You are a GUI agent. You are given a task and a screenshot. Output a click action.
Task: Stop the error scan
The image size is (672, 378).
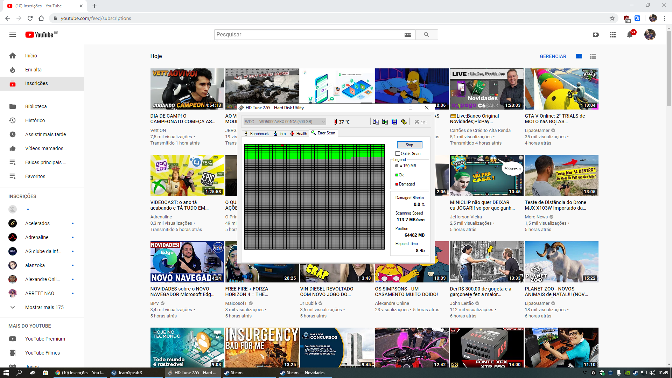tap(409, 145)
